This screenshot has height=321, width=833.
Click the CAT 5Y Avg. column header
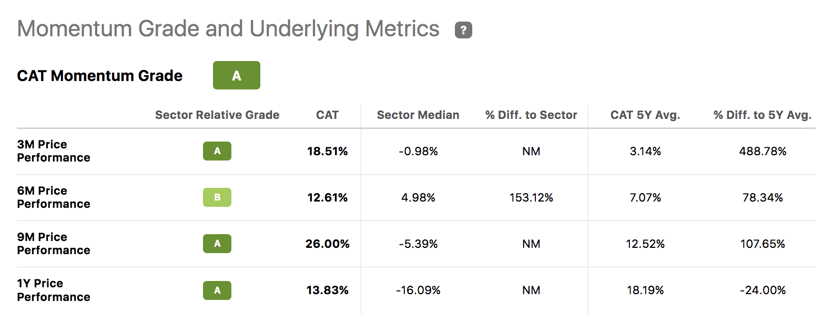(x=645, y=115)
